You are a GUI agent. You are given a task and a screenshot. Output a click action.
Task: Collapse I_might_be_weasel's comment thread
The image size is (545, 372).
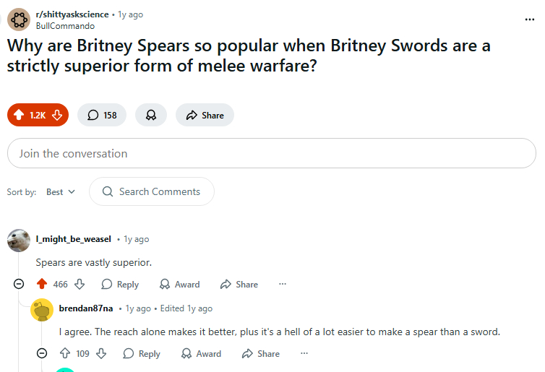point(19,285)
